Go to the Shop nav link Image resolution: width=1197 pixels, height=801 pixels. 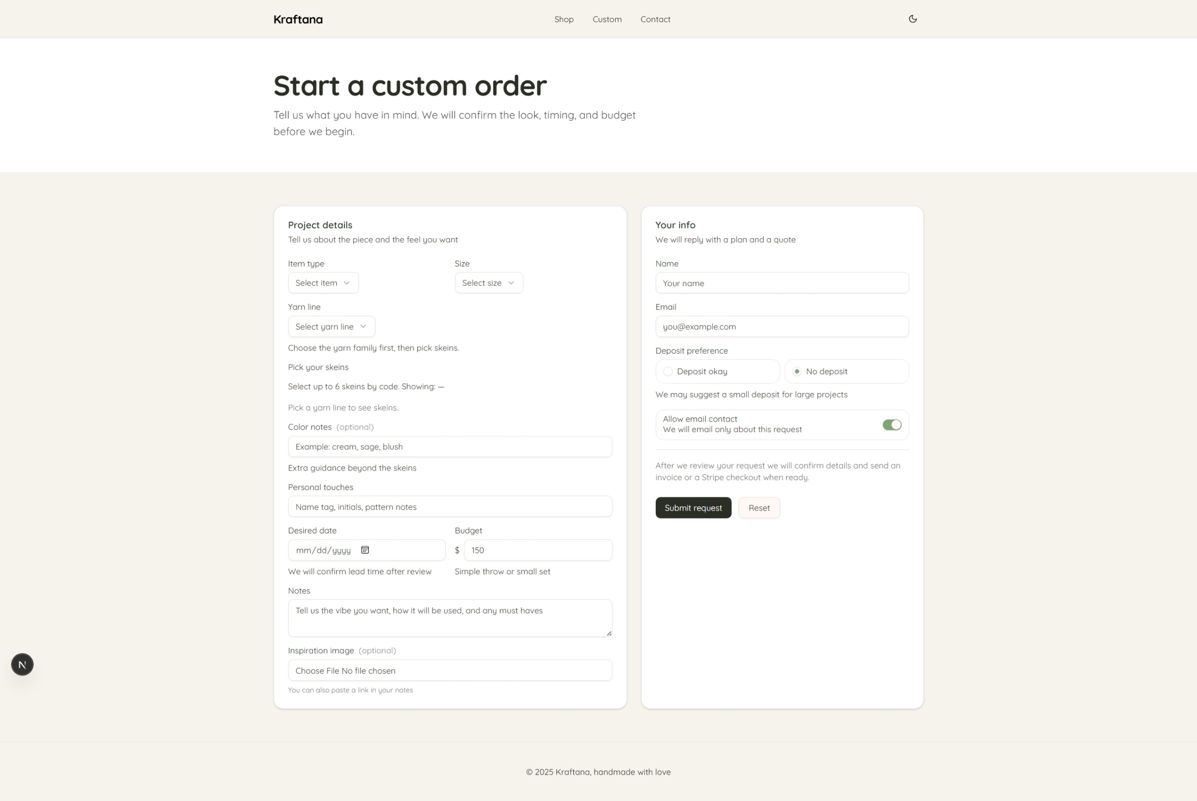(563, 19)
